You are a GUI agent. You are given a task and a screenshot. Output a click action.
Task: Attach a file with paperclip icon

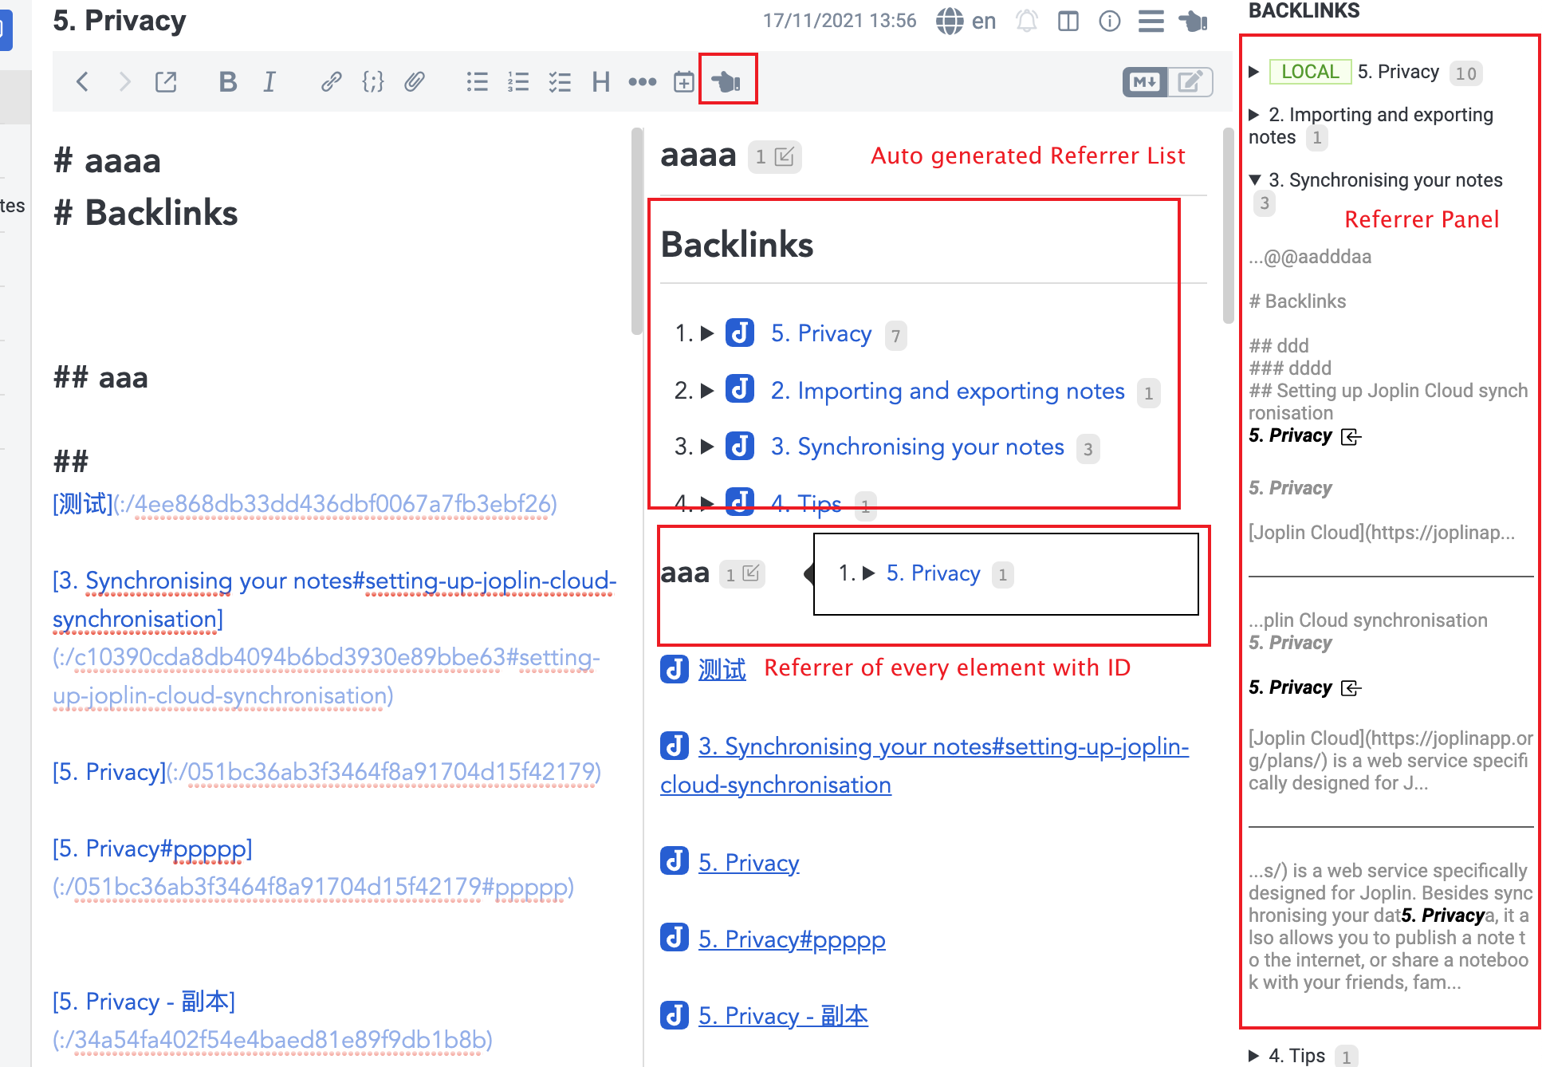click(414, 81)
